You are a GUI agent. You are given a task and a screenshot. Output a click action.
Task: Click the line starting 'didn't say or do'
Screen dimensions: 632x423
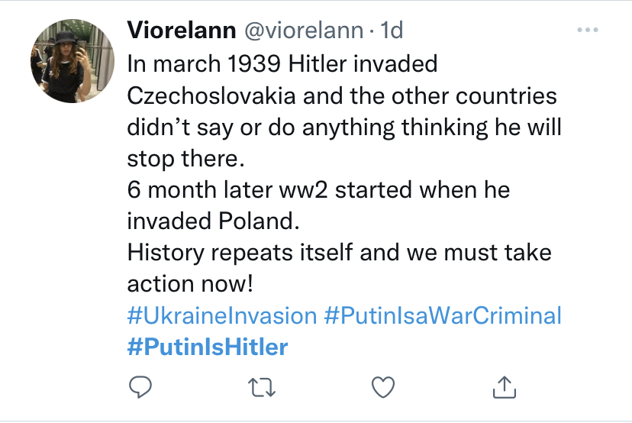[x=343, y=127]
